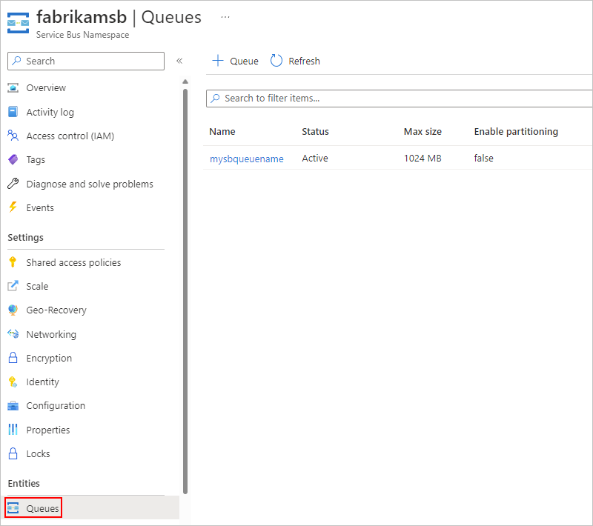Image resolution: width=593 pixels, height=526 pixels.
Task: Click the Geo-Recovery globe icon
Action: tap(13, 310)
